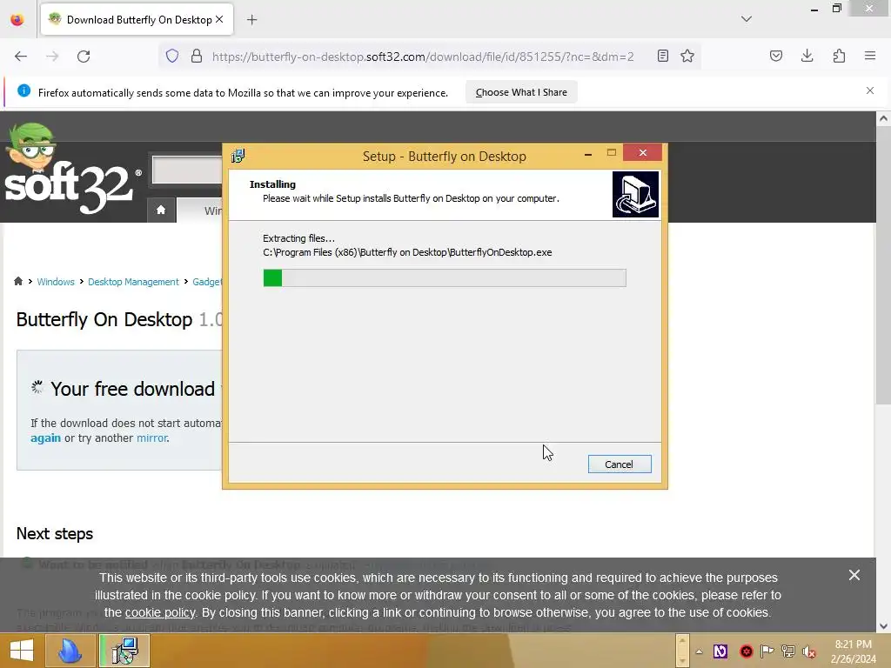Close the Download Butterfly On Desktop tab
This screenshot has width=891, height=668.
[x=219, y=19]
